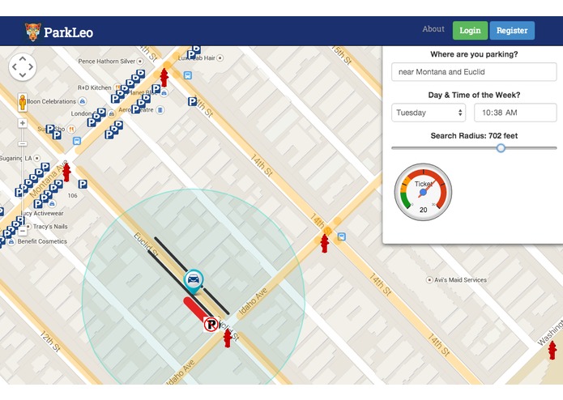Click the ParkLeo brand name
563x400 pixels.
68,32
